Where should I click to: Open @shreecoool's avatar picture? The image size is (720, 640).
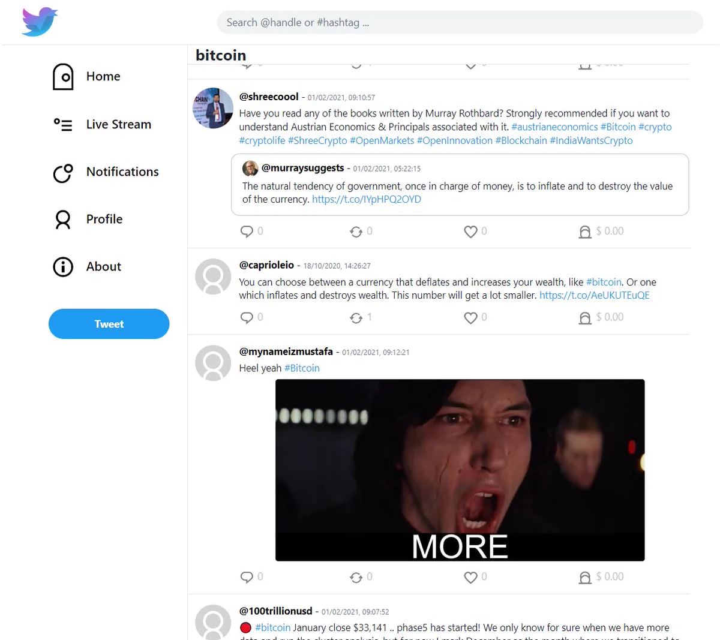[x=213, y=109]
